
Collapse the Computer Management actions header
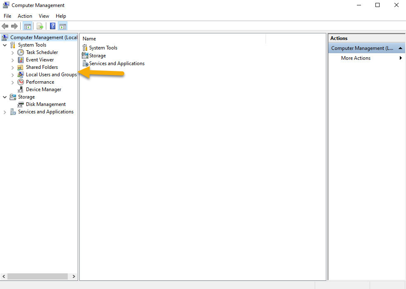(x=400, y=48)
